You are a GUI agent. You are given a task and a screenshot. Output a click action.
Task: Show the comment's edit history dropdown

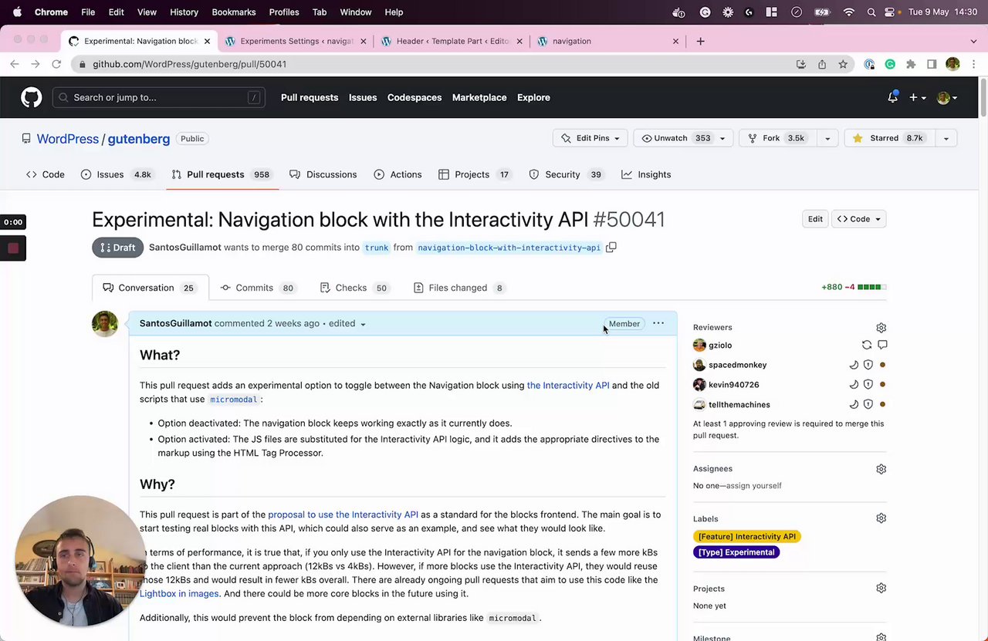coord(347,324)
